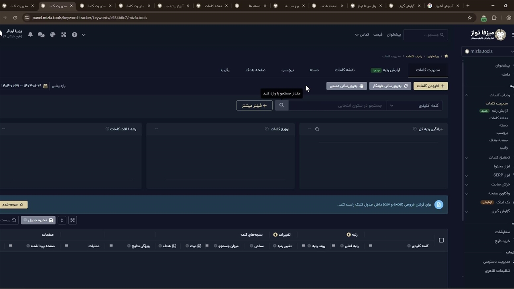Viewport: 514px width, 289px height.
Task: Open the chat messages icon
Action: coord(41,35)
